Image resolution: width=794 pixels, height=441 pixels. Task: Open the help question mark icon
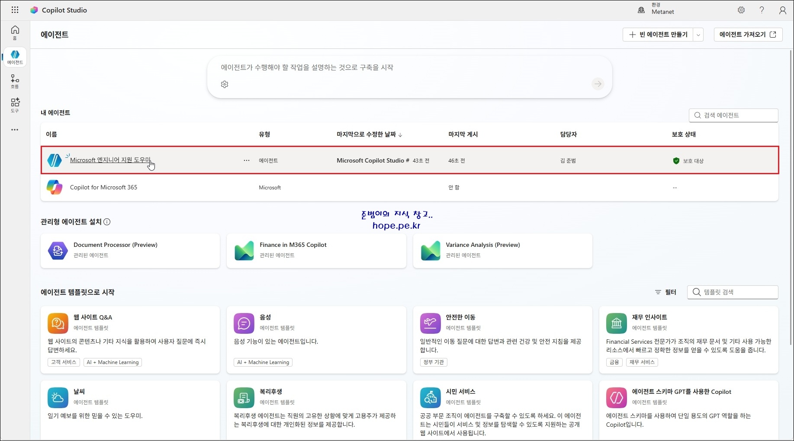(x=762, y=10)
